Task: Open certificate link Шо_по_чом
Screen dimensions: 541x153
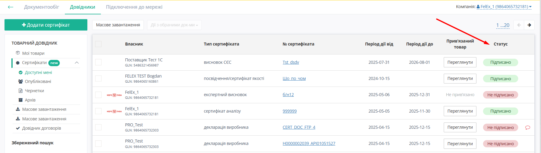Action: (294, 78)
